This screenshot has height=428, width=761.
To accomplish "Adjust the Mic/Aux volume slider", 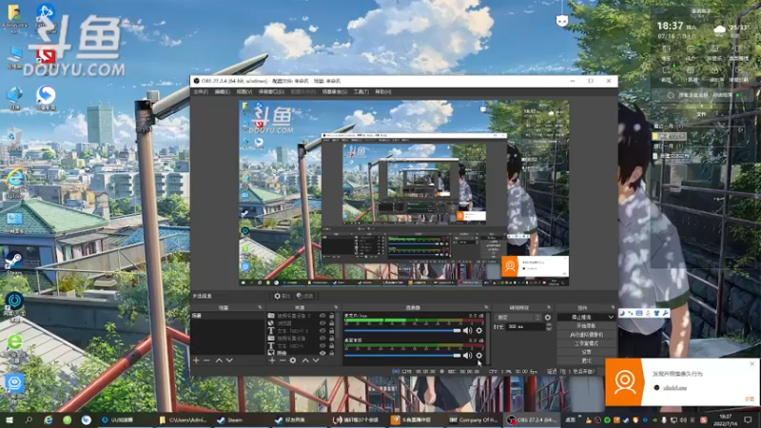I will 402,330.
